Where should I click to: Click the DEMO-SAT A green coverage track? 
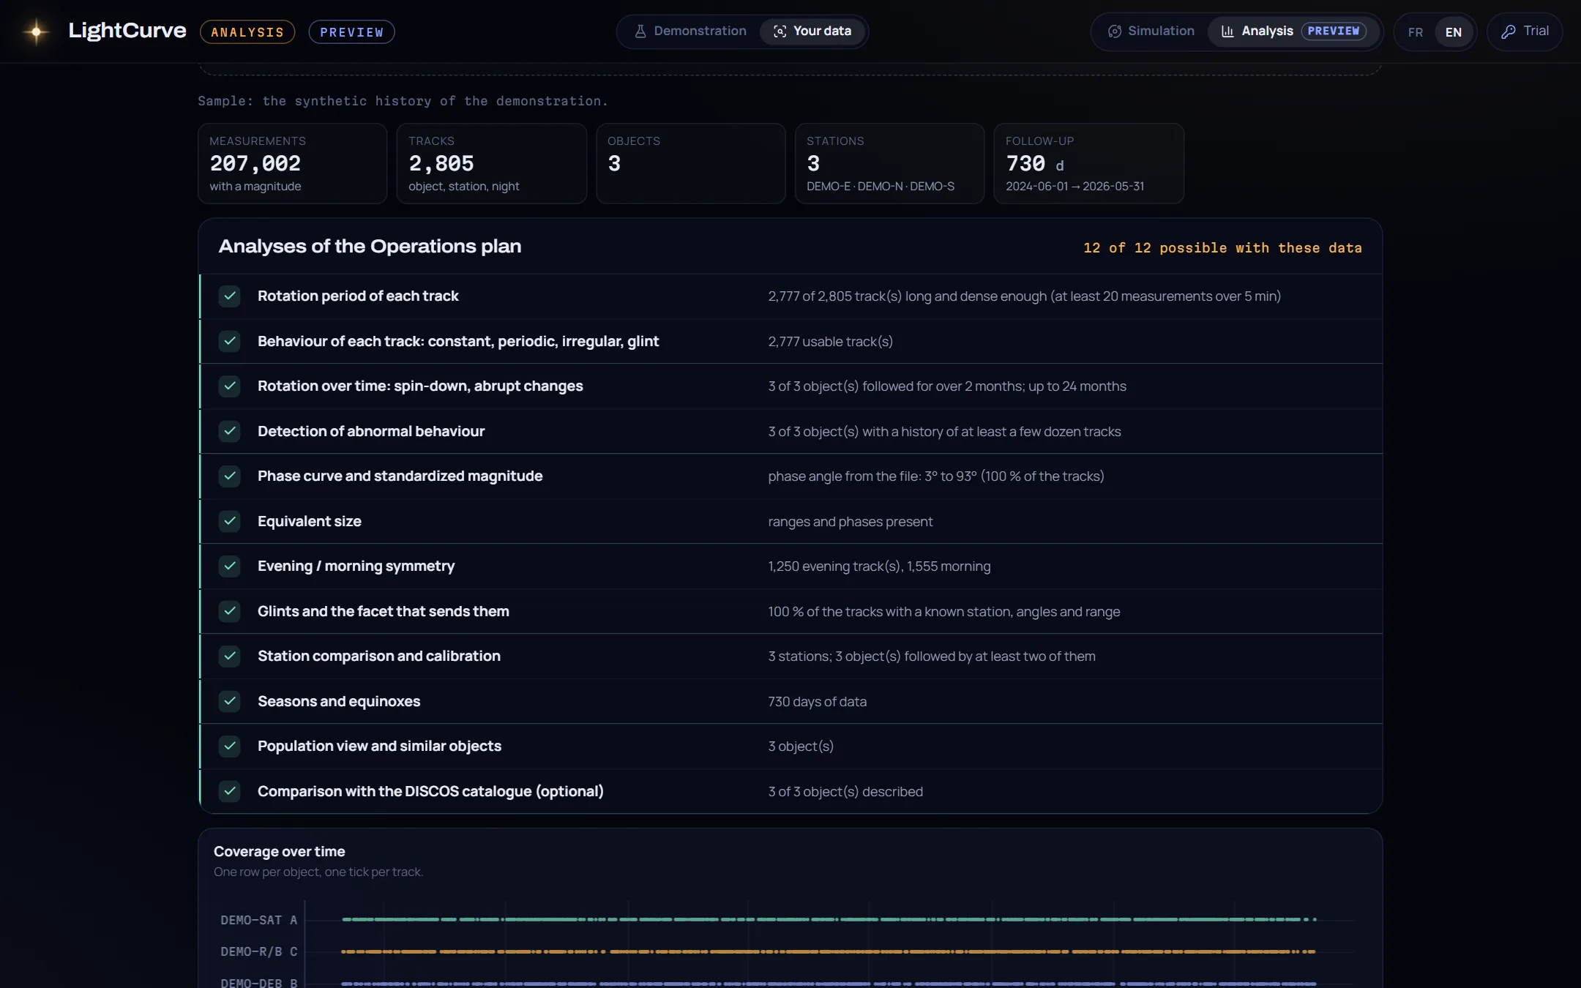pyautogui.click(x=829, y=919)
